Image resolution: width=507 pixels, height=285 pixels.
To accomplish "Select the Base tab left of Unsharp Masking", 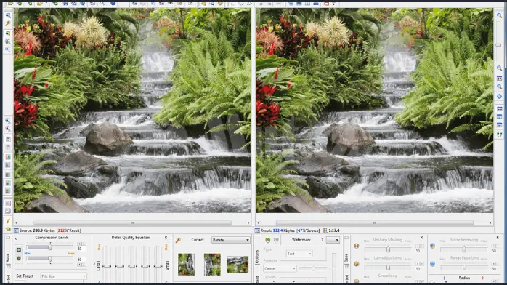I will [x=346, y=258].
